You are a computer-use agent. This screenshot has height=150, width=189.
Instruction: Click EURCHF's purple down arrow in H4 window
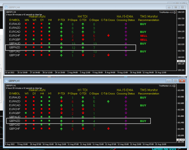[126, 35]
